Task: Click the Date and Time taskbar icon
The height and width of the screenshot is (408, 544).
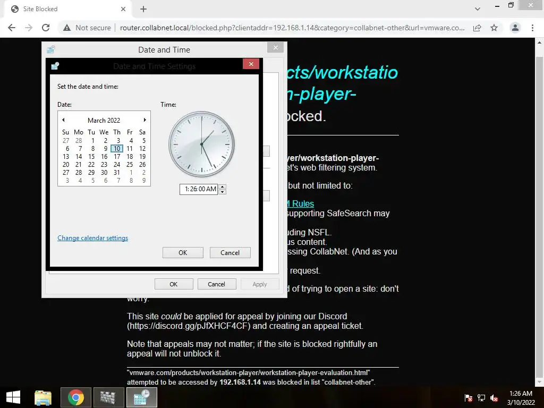Action: [141, 397]
